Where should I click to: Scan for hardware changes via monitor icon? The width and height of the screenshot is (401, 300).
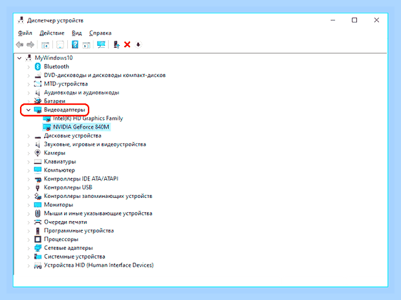[101, 45]
